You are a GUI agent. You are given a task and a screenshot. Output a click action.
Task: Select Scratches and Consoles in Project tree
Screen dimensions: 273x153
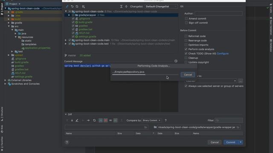pyautogui.click(x=25, y=84)
